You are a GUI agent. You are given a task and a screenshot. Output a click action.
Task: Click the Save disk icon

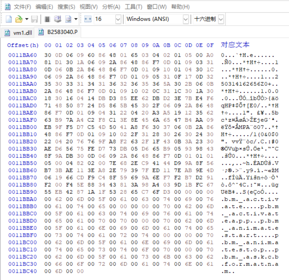coord(35,19)
